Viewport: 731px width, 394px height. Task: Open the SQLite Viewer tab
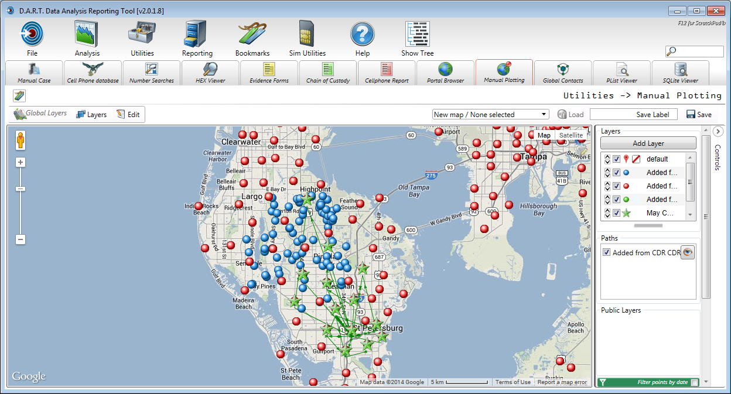click(x=680, y=73)
